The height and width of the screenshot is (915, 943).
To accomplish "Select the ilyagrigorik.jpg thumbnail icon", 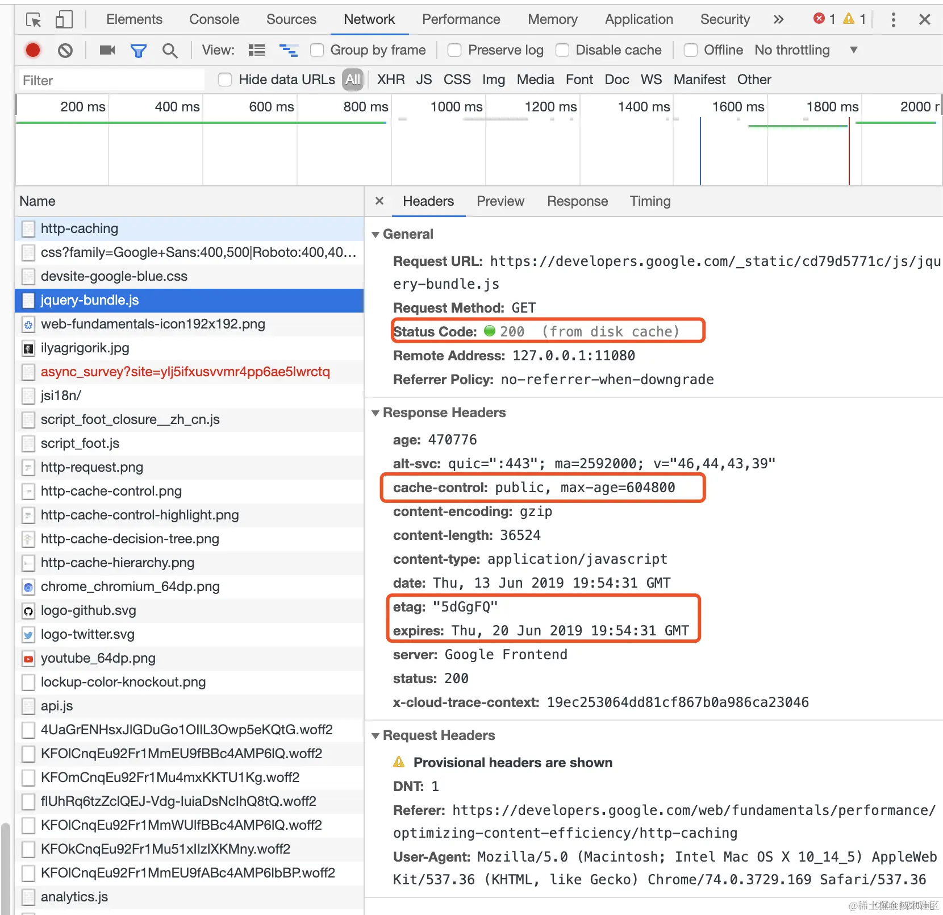I will (28, 348).
